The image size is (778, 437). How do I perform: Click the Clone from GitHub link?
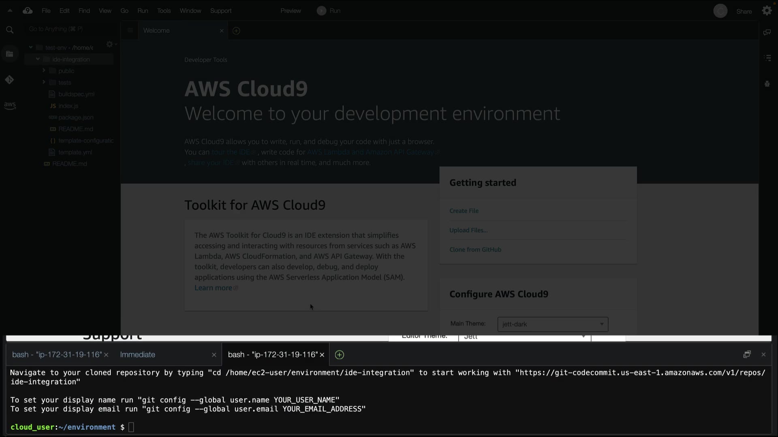[x=475, y=250]
